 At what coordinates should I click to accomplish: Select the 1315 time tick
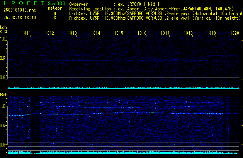click(119, 33)
